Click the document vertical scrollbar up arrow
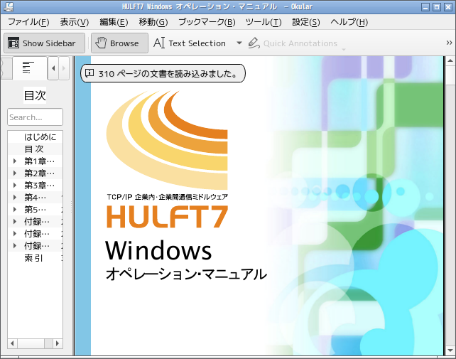 (x=450, y=61)
